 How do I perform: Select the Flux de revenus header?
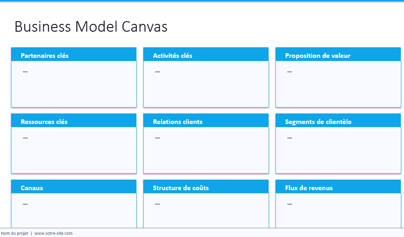(x=309, y=188)
